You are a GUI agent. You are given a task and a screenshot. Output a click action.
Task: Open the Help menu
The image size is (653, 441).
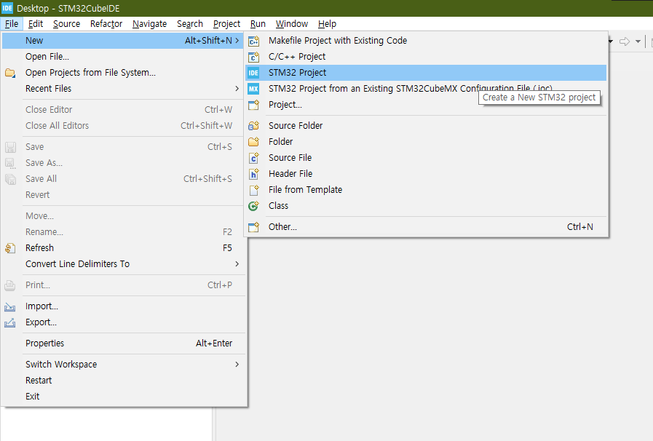click(327, 24)
